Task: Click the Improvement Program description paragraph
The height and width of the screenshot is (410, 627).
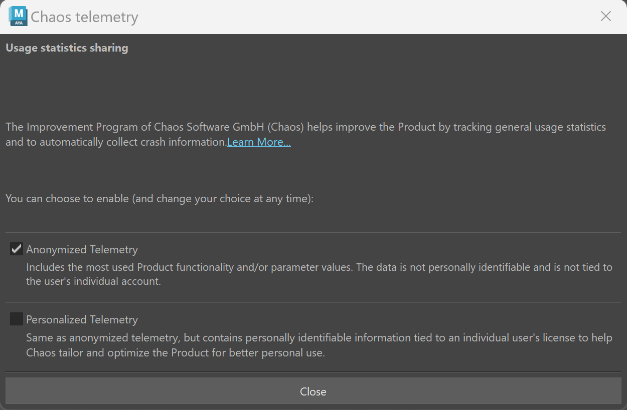Action: point(305,135)
